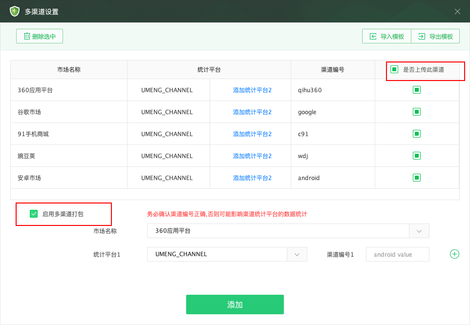Screen dimensions: 470x325
Task: Focus the 渠道编号1 android value input
Action: coord(398,254)
